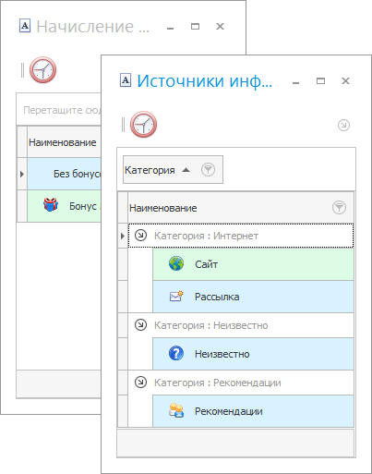This screenshot has width=372, height=474.
Task: Click the people icon beside Рекомендации row
Action: tap(176, 410)
